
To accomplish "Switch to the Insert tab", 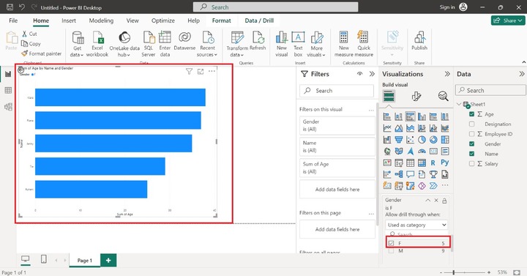I will tap(69, 20).
